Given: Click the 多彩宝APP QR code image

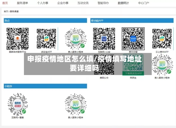Looking at the screenshot, I should point(46,39).
